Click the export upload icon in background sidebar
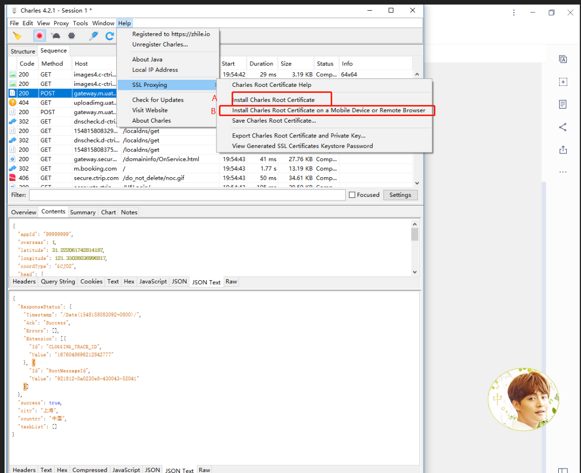581x473 pixels. [563, 150]
